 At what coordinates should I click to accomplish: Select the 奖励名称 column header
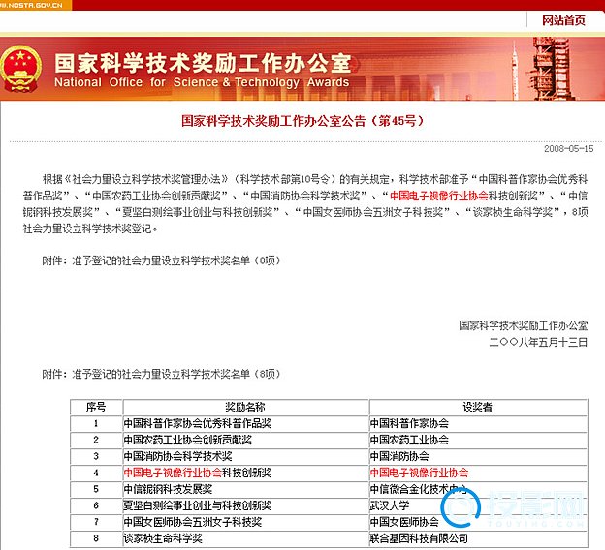[245, 407]
